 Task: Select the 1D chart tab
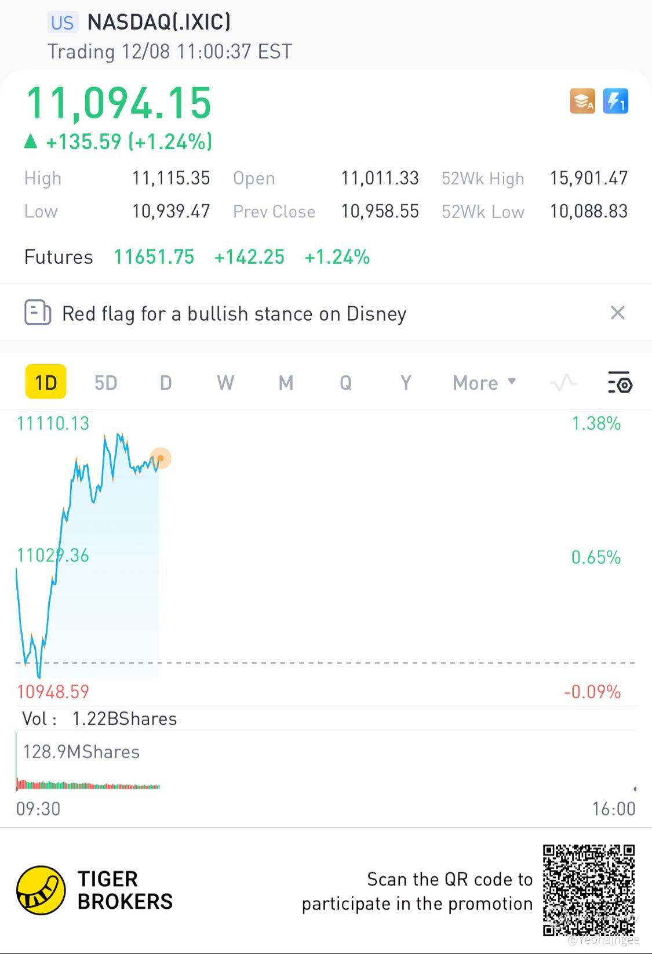(x=46, y=382)
